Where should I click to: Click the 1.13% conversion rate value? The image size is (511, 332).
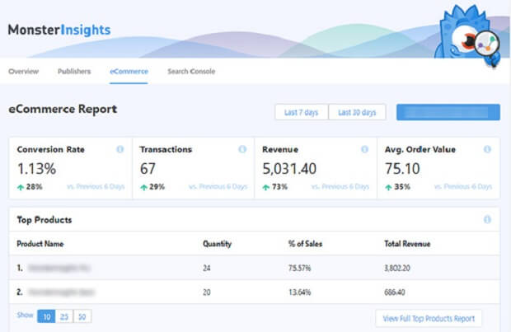tap(36, 169)
